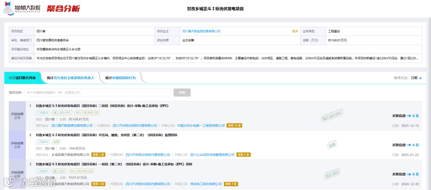Screen dimensions: 431x190
Task: Open agency link 四川天府阳光招标代理有限公司 in first result
Action: pyautogui.click(x=135, y=126)
